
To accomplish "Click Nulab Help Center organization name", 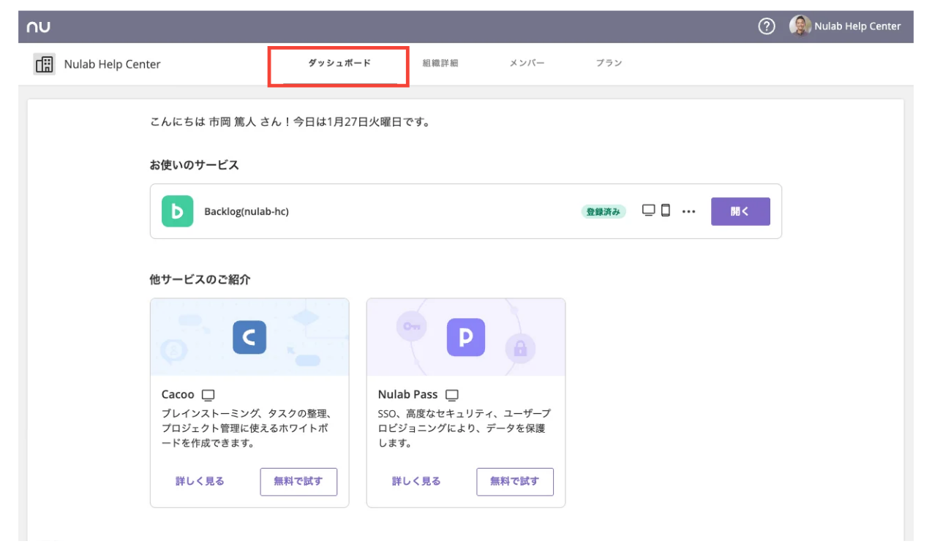I will click(x=113, y=64).
